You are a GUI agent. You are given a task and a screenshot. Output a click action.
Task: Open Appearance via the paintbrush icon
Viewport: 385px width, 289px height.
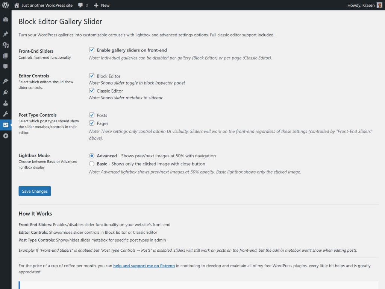pyautogui.click(x=6, y=81)
